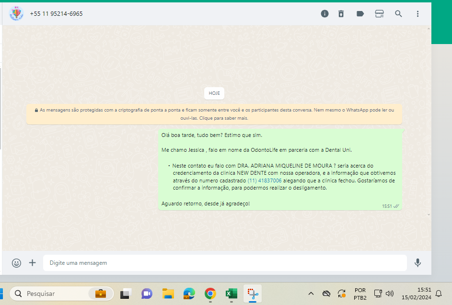This screenshot has width=452, height=305.
Task: Open the three-dot chat menu
Action: (x=417, y=13)
